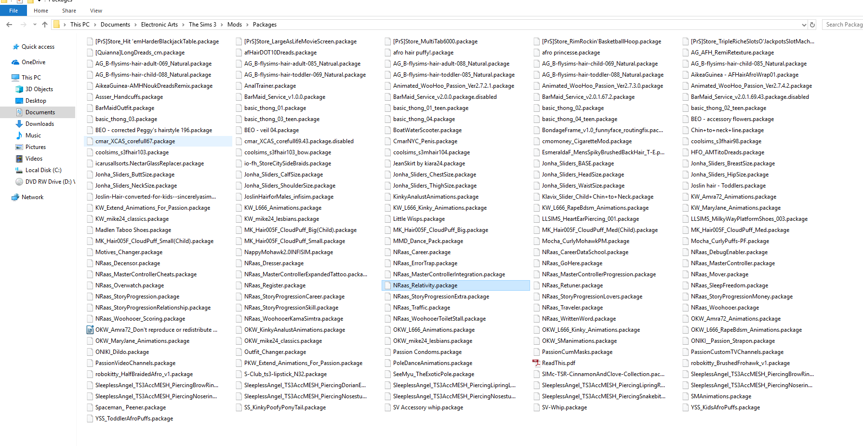The image size is (863, 446).
Task: Click the Up one level arrow
Action: (x=45, y=25)
